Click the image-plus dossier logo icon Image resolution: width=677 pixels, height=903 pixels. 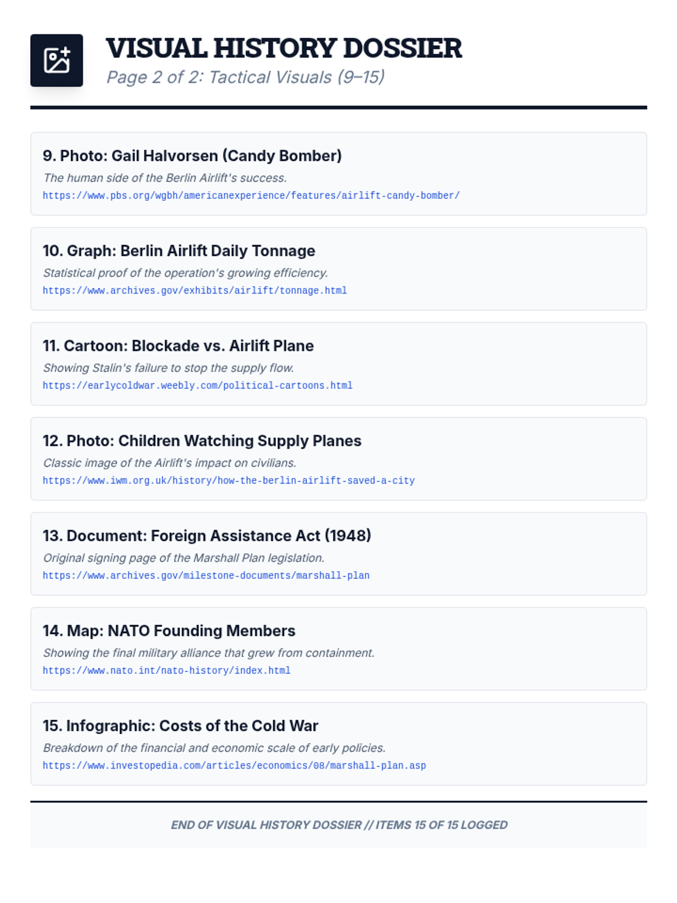coord(56,60)
